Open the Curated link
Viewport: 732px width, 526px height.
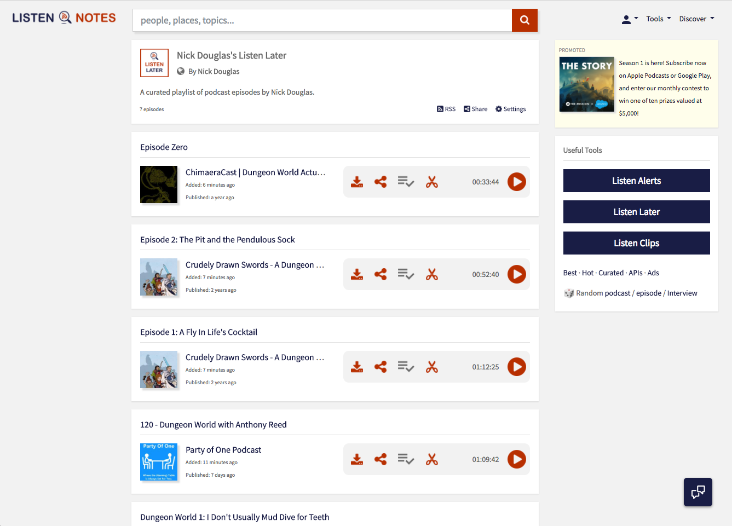611,273
